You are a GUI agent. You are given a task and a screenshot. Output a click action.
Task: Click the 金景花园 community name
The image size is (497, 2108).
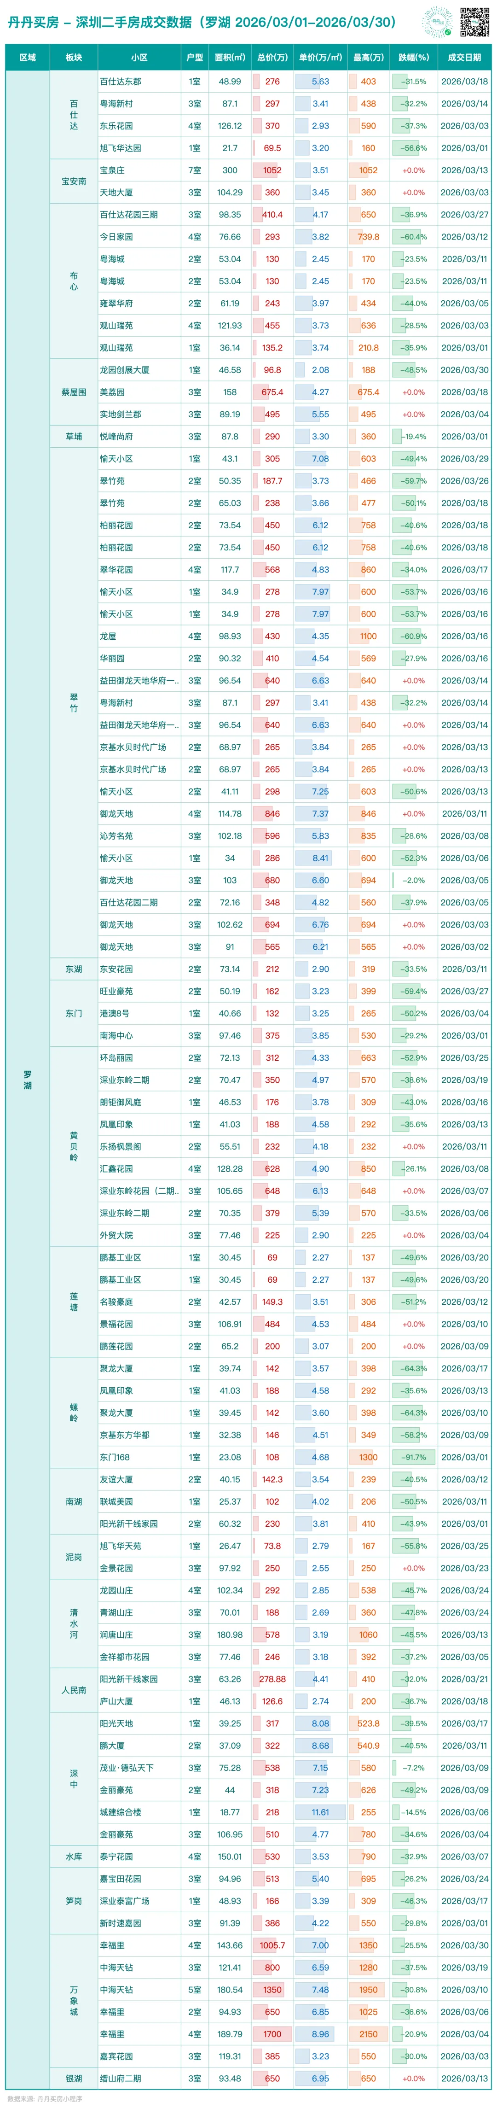click(116, 1568)
